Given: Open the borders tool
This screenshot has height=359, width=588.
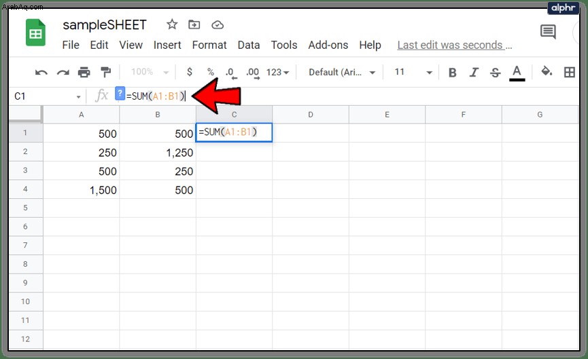Looking at the screenshot, I should (x=569, y=72).
